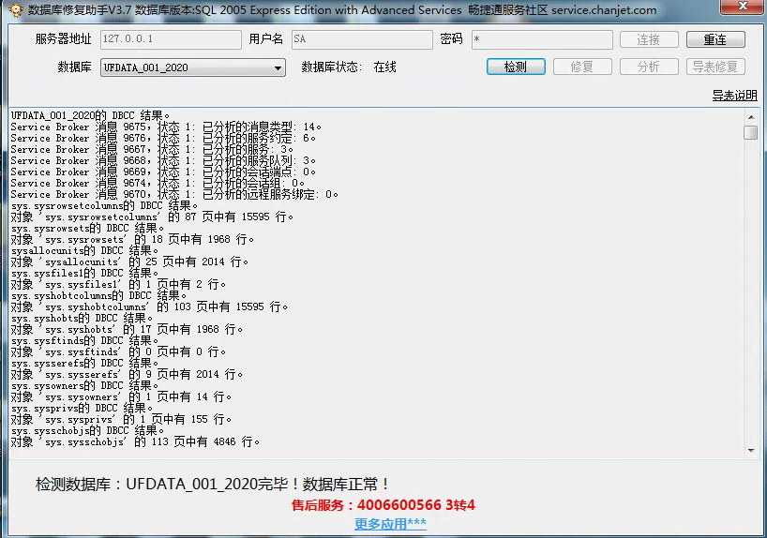The width and height of the screenshot is (767, 538).
Task: Click the 导表修复 button
Action: (715, 67)
